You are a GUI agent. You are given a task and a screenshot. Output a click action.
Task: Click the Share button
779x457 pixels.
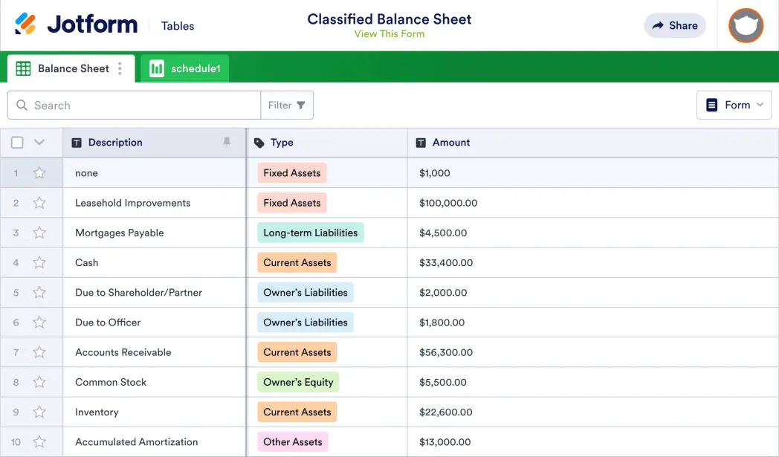[674, 25]
